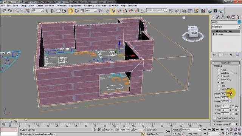Collapse the Parameters rollout
Viewport: 242px width, 136px height.
tap(226, 63)
